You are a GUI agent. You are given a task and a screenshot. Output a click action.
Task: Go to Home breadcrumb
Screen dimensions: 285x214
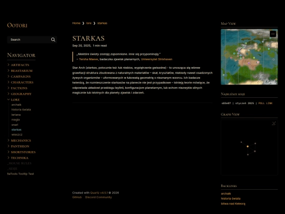(x=76, y=23)
